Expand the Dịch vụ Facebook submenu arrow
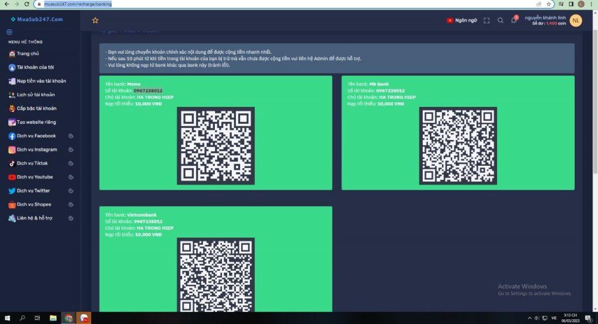The height and width of the screenshot is (324, 598). pyautogui.click(x=71, y=136)
